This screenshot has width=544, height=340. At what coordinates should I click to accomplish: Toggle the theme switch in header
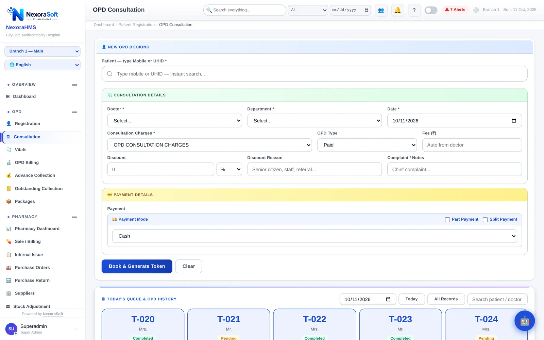431,10
